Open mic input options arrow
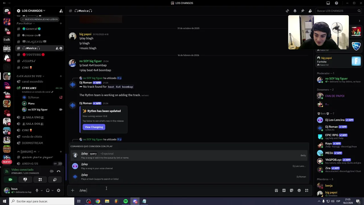The height and width of the screenshot is (205, 364). [x=42, y=190]
